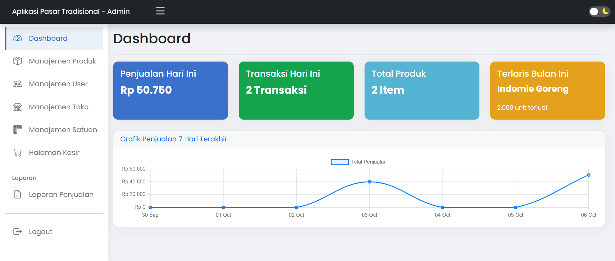Click the Terlaris Bulan Ini orange card

tap(547, 90)
